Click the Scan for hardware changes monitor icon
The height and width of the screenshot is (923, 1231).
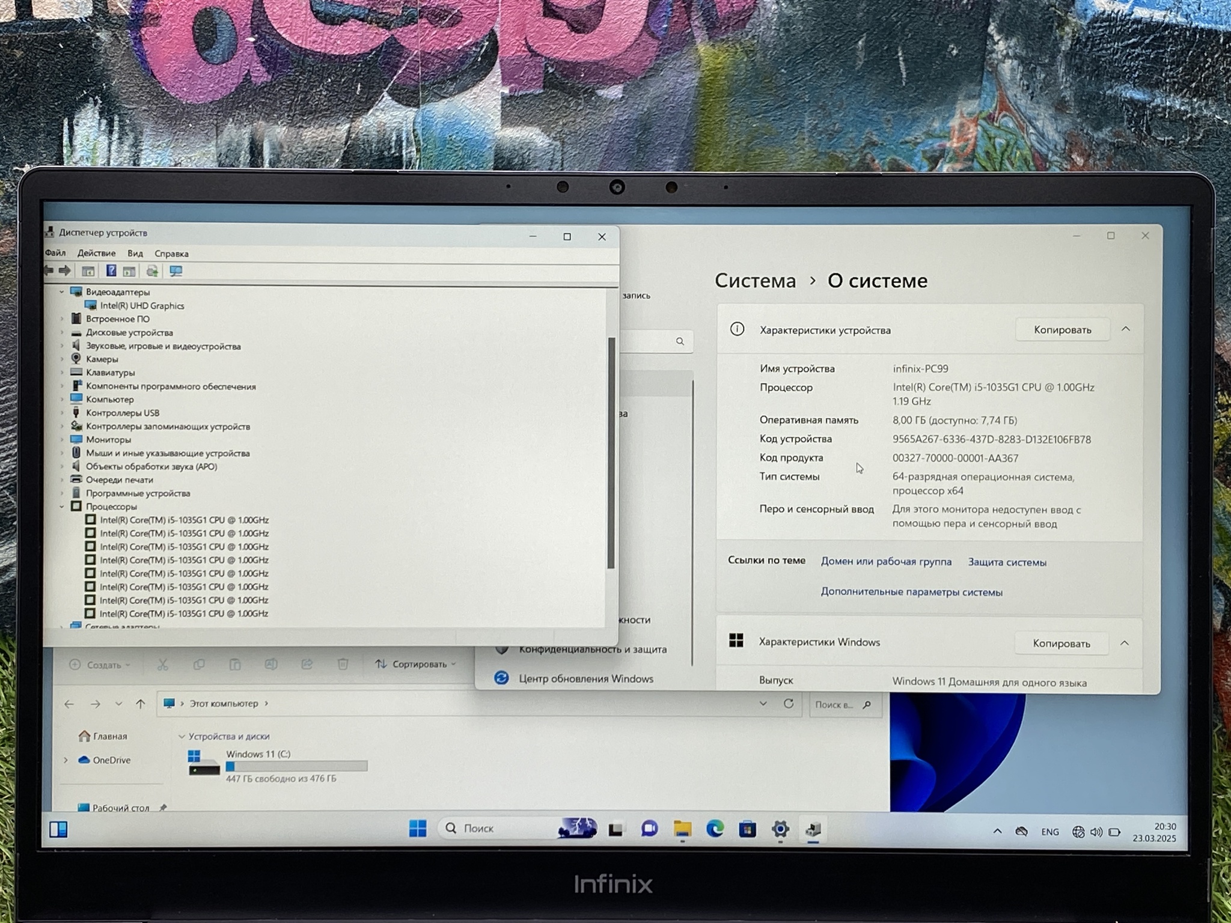(176, 271)
